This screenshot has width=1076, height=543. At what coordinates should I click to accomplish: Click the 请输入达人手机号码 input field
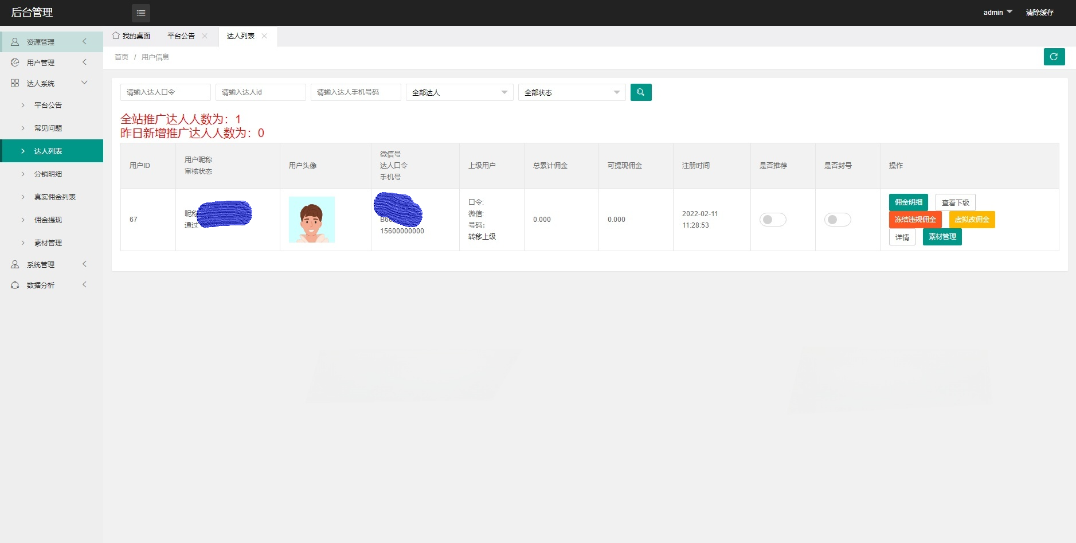click(355, 92)
